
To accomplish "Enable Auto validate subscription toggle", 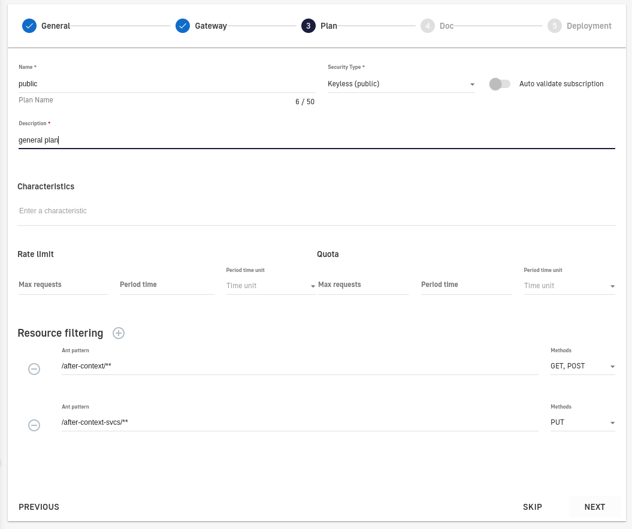I will (x=500, y=84).
